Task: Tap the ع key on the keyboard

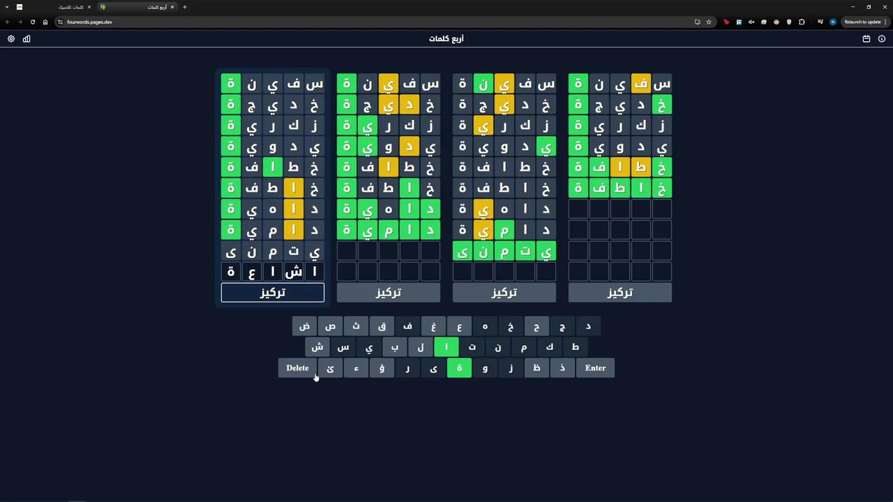Action: click(x=459, y=326)
